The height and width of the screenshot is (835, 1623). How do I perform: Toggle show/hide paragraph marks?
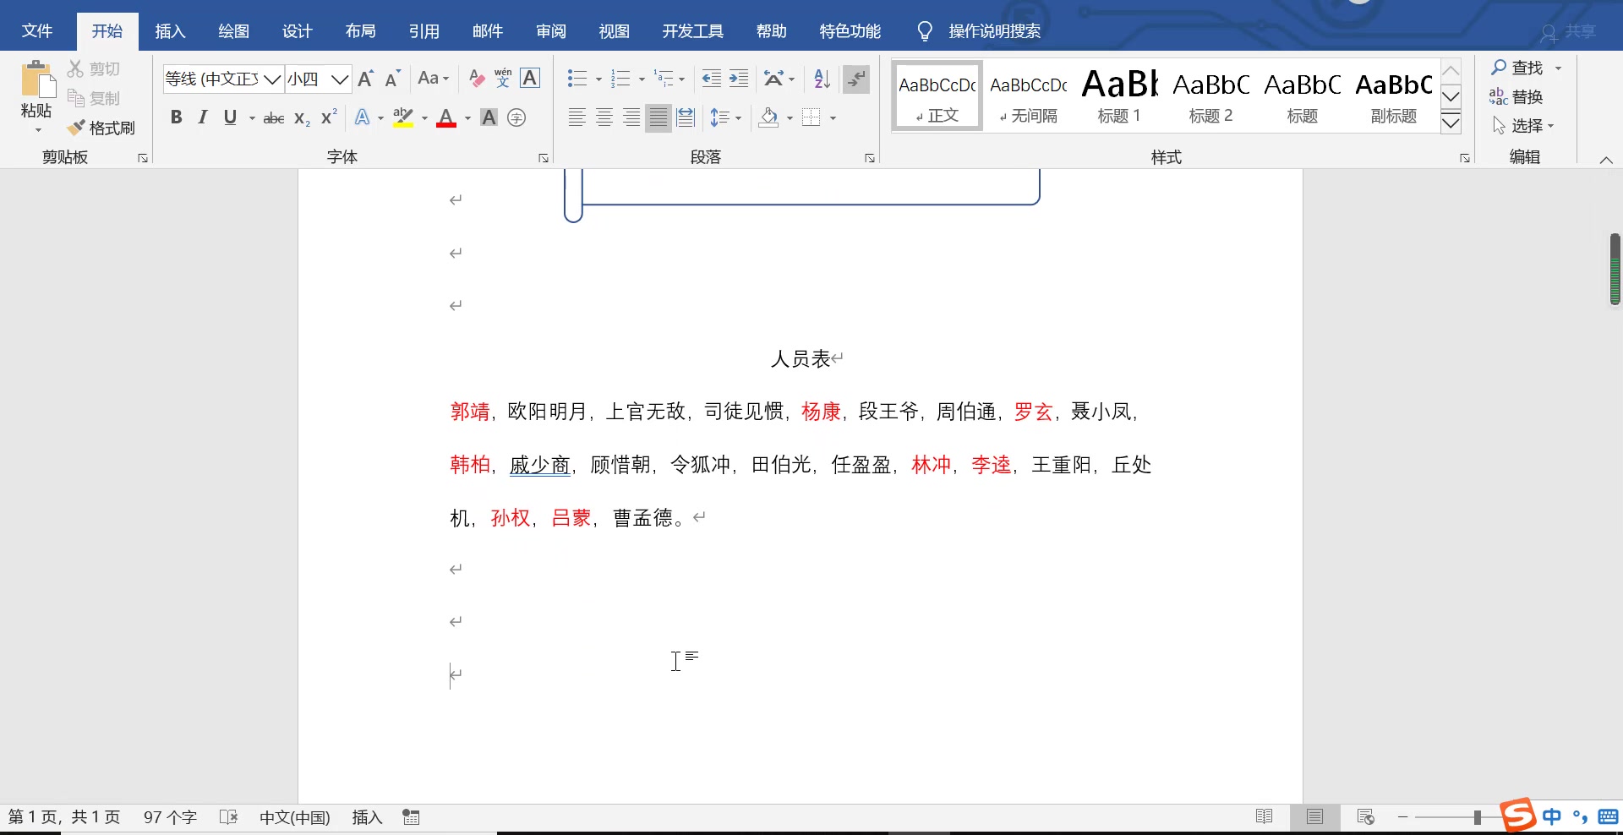coord(856,79)
